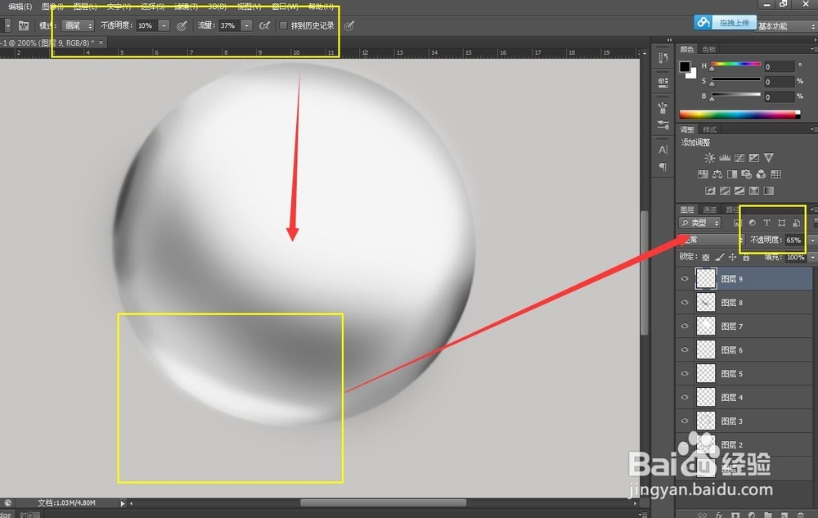Screen dimensions: 818x518
Task: Lock layer position (move cross icon)
Action: [x=732, y=257]
